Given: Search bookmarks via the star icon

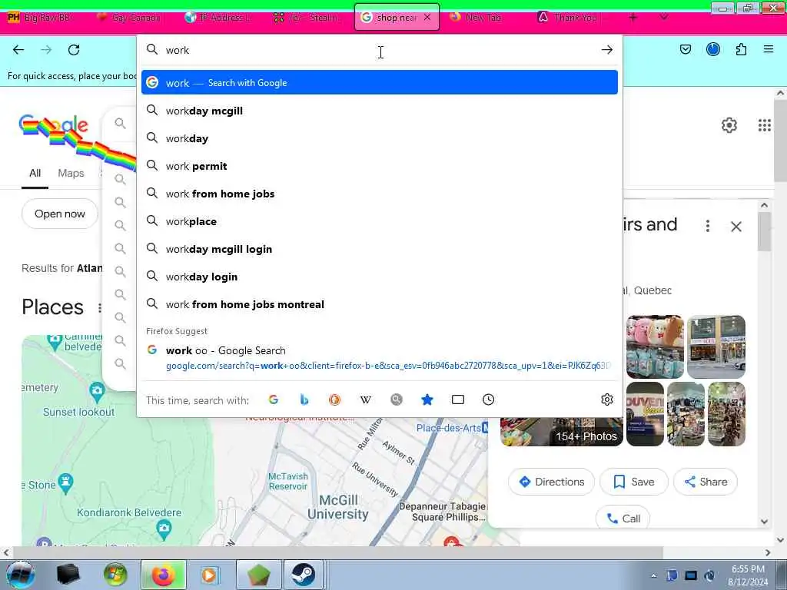Looking at the screenshot, I should pyautogui.click(x=427, y=399).
